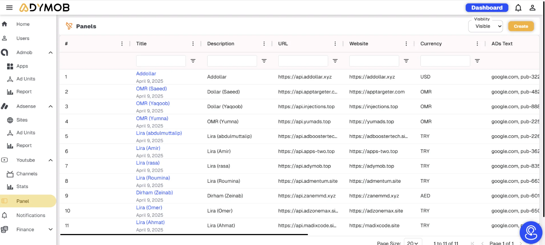Image resolution: width=545 pixels, height=245 pixels.
Task: Open the Lira (Ahmat) title link
Action: click(150, 222)
